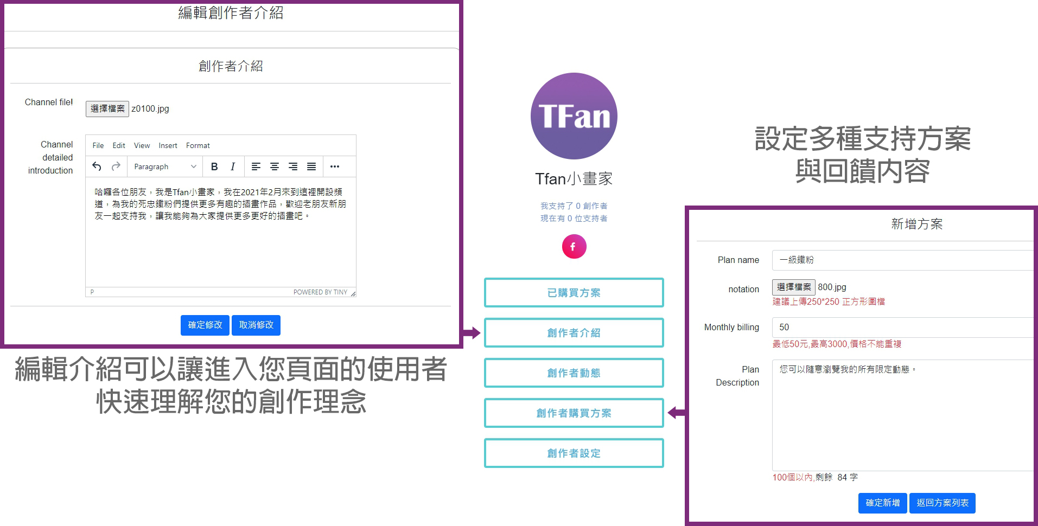
Task: Align text left in the editor
Action: coord(256,166)
